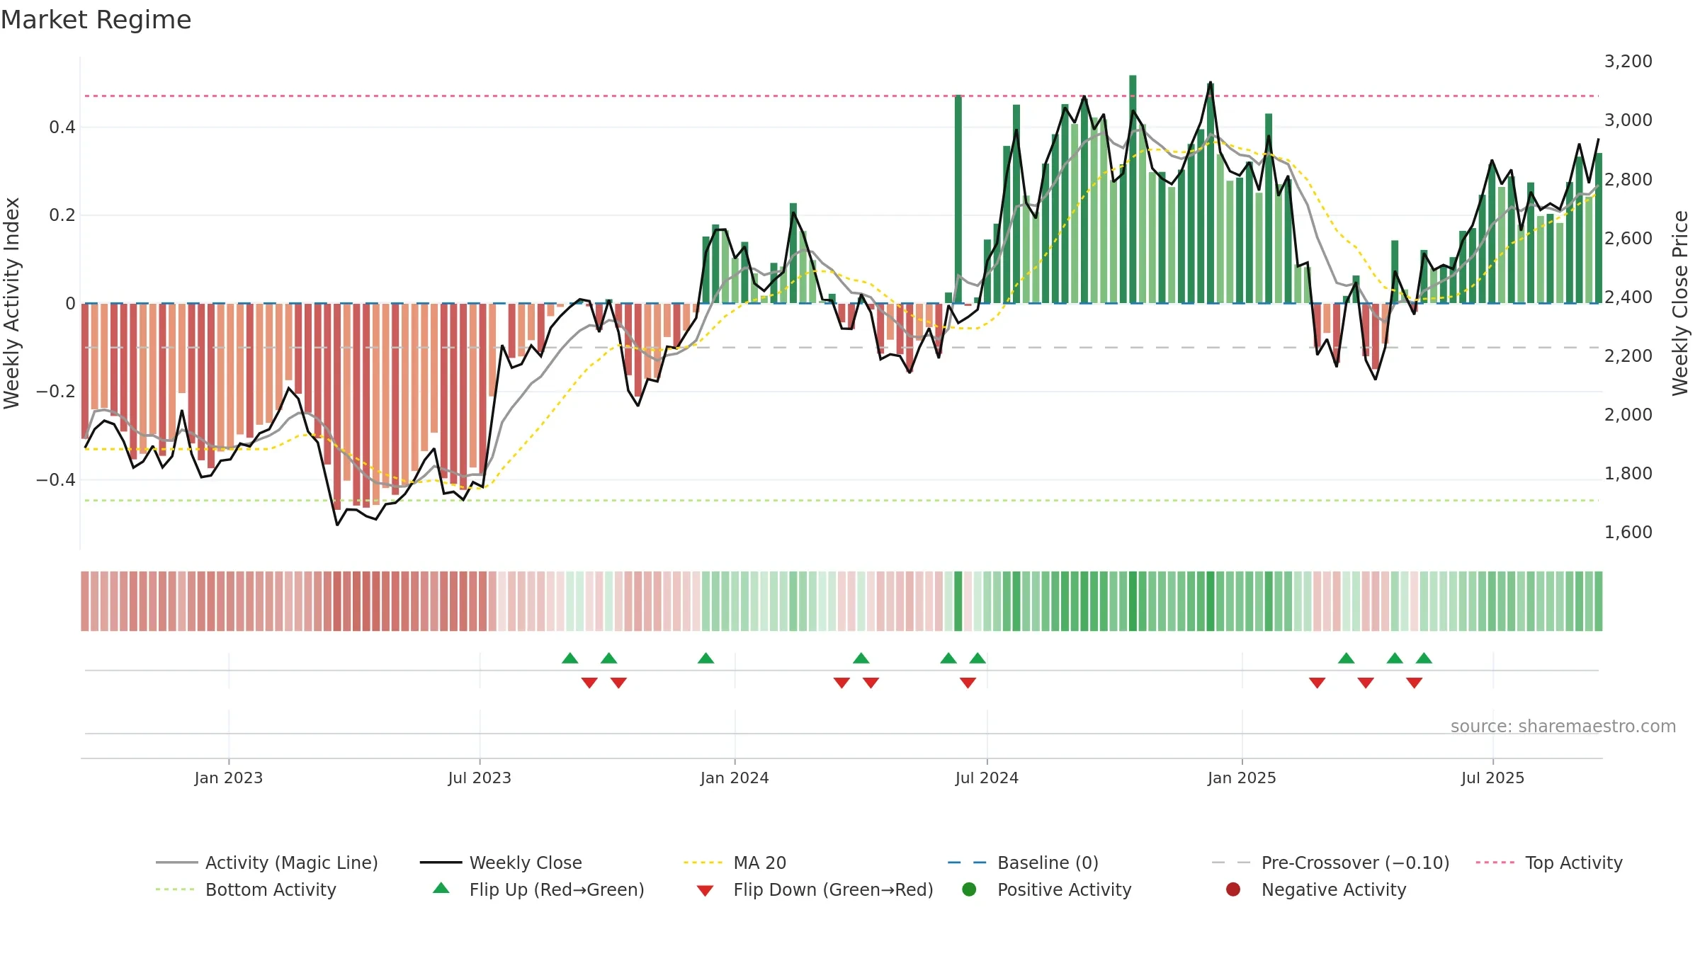Click the 2,600 price axis tick label
Image resolution: width=1700 pixels, height=956 pixels.
(1628, 239)
